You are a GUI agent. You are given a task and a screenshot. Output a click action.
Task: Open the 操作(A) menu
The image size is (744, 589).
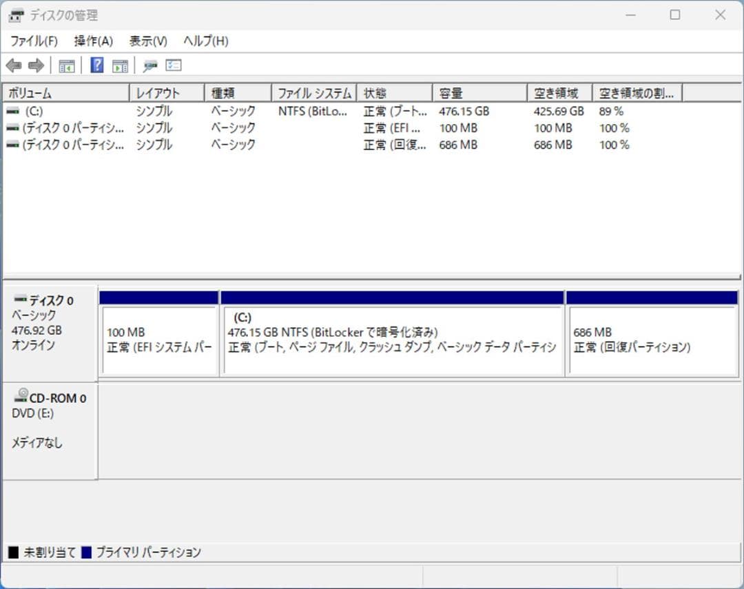point(92,41)
